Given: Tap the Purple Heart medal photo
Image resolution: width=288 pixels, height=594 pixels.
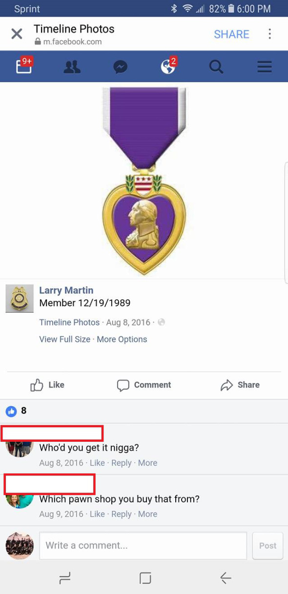Looking at the screenshot, I should pos(144,180).
